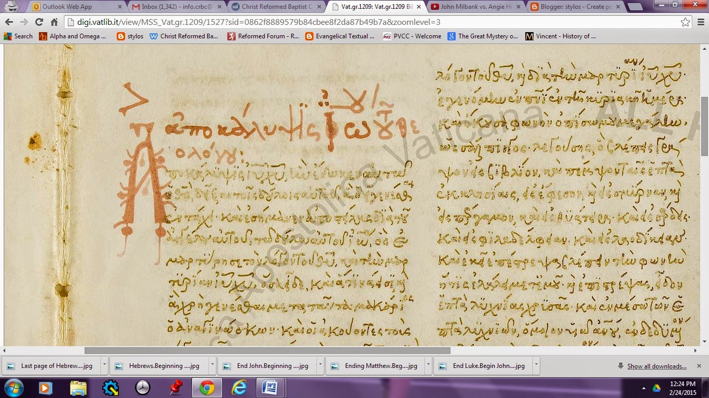Open the Search bookmark
The width and height of the screenshot is (709, 398).
(18, 36)
